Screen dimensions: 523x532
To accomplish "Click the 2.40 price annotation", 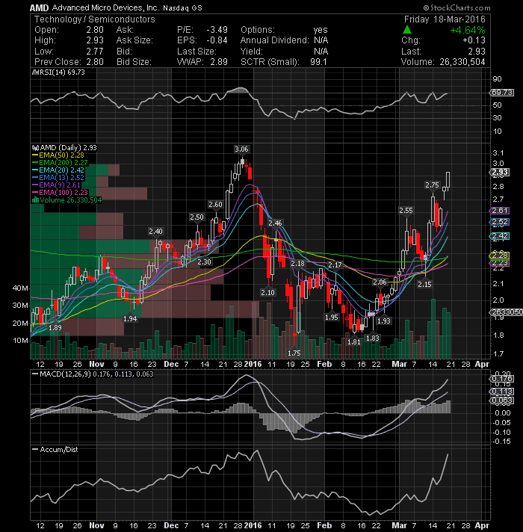I will pyautogui.click(x=155, y=232).
